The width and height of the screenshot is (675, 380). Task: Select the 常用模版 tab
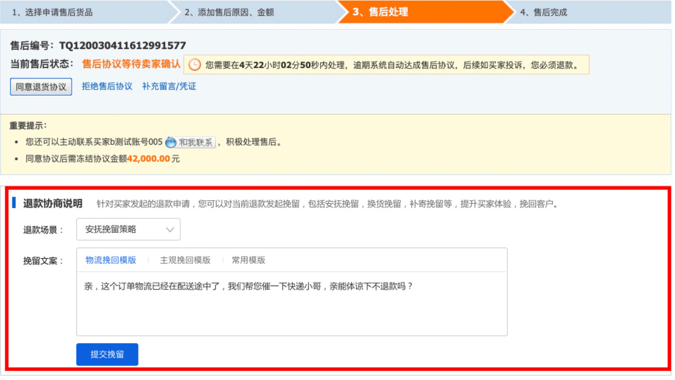tap(248, 260)
